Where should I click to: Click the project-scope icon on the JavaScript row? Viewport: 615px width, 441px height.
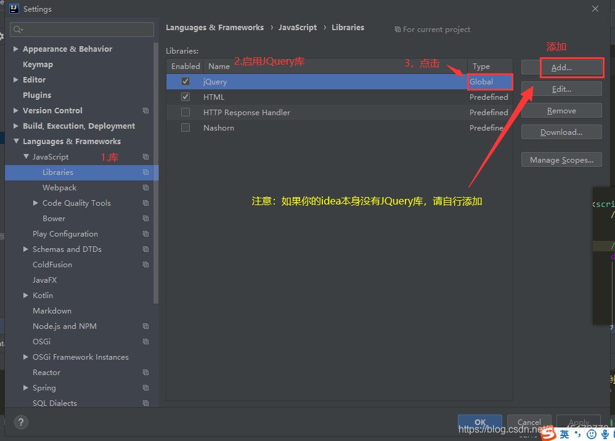pos(145,157)
